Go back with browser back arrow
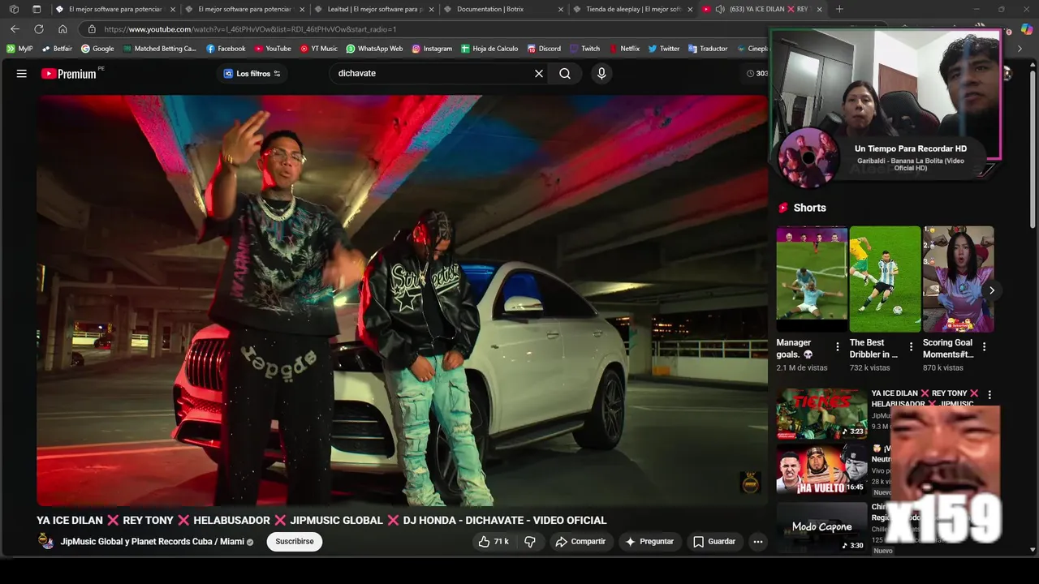Screen dimensions: 1039x584 pyautogui.click(x=15, y=29)
